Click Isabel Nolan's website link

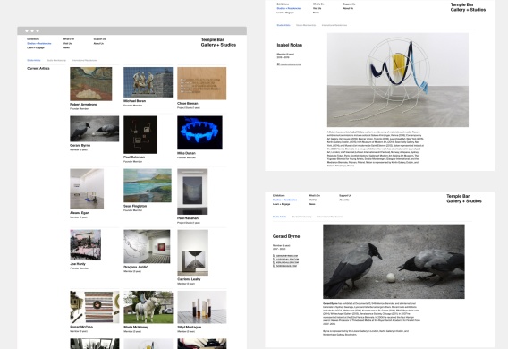pos(291,64)
